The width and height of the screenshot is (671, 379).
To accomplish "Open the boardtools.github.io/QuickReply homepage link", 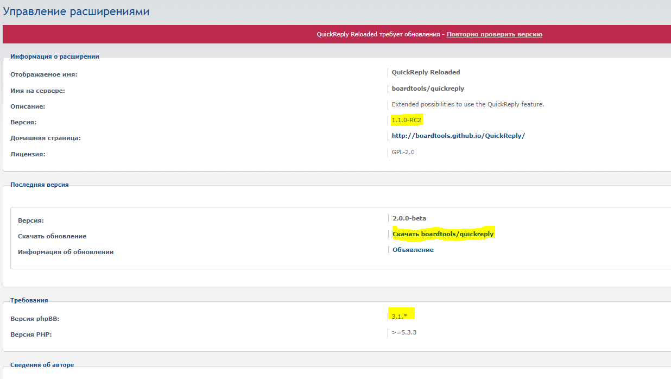I will 458,136.
